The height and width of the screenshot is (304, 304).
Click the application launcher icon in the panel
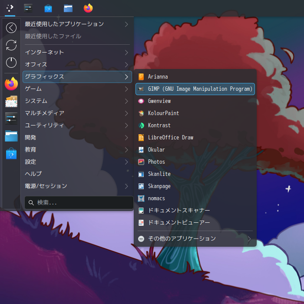[x=10, y=8]
